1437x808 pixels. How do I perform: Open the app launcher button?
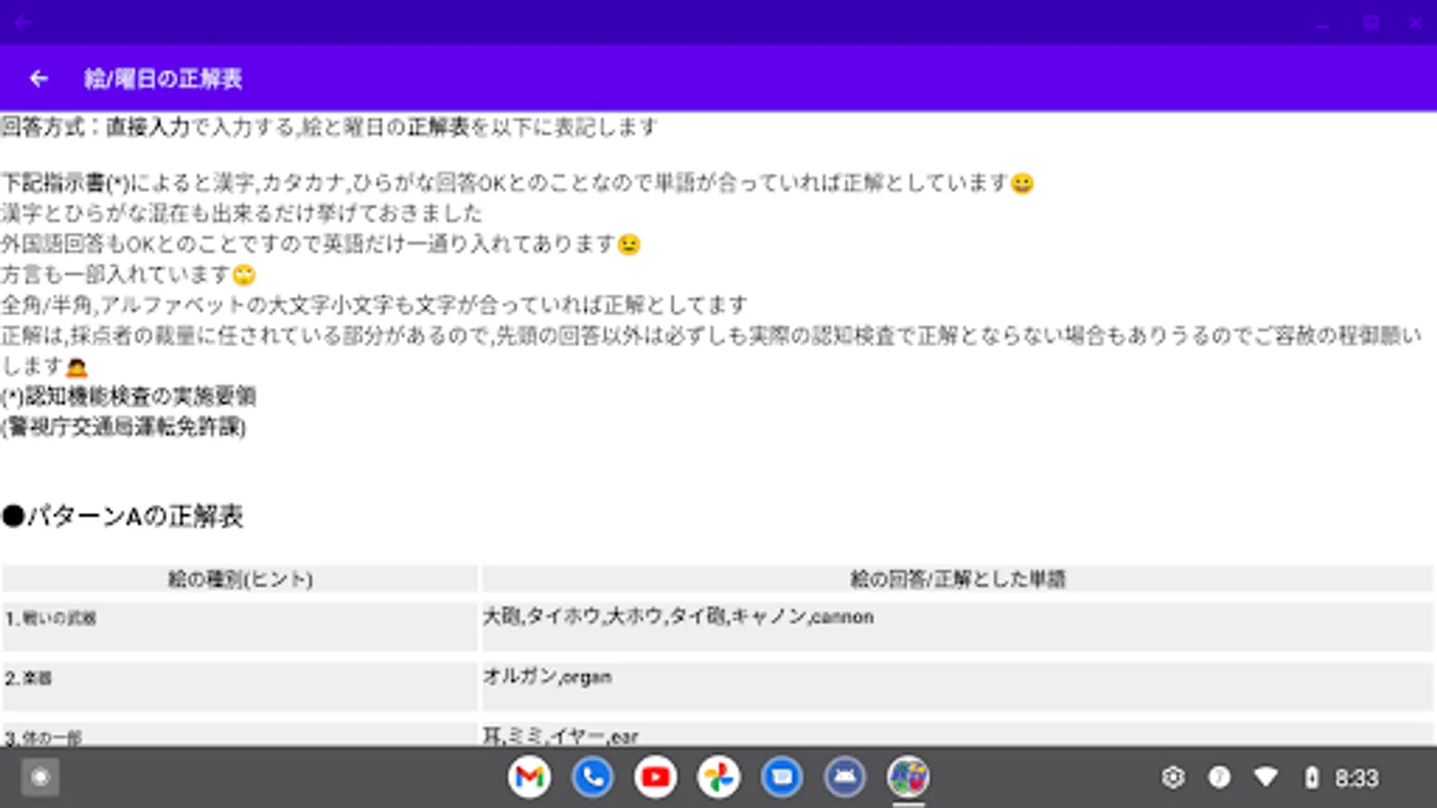click(40, 777)
